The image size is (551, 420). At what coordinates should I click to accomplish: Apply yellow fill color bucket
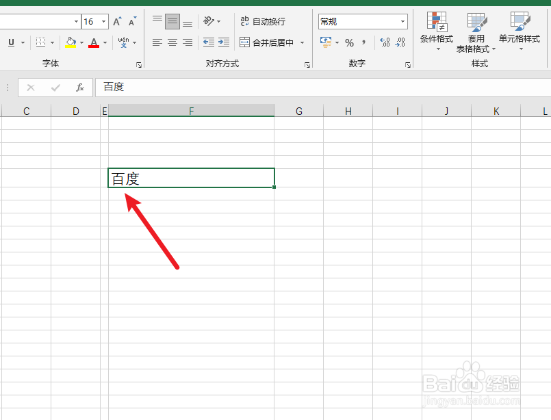[x=71, y=42]
